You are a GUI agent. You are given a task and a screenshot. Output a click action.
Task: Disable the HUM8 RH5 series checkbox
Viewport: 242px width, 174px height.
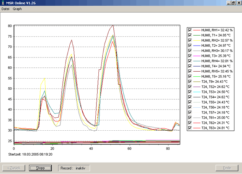190,71
